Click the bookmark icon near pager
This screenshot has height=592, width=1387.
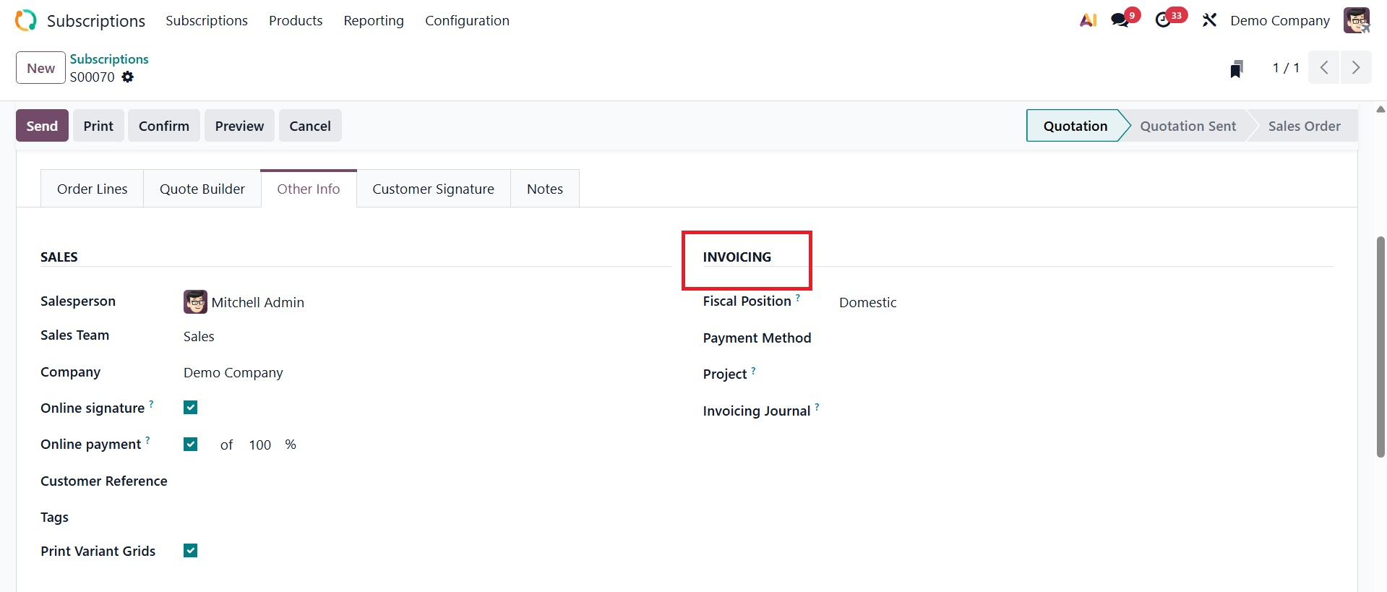pos(1237,69)
